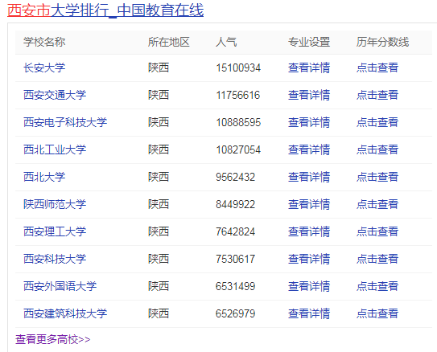
Task: Click 查看详情 for 西安外国语大学
Action: [x=309, y=286]
